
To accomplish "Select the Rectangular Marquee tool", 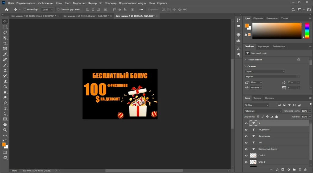I will (5, 27).
